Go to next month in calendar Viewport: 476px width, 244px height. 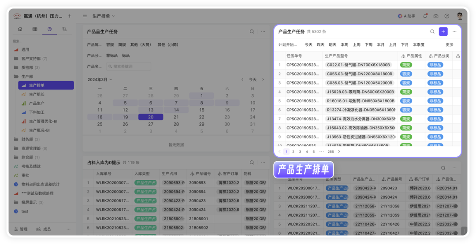point(263,80)
